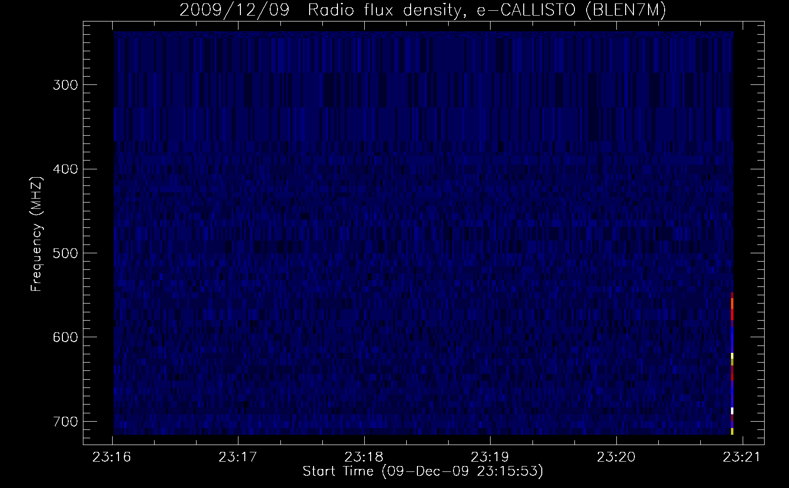Image resolution: width=789 pixels, height=488 pixels.
Task: Click the 23:20 time tick label
Action: [617, 457]
